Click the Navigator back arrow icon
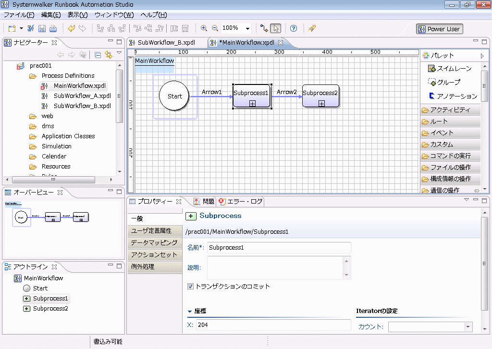492x349 pixels. coord(61,55)
